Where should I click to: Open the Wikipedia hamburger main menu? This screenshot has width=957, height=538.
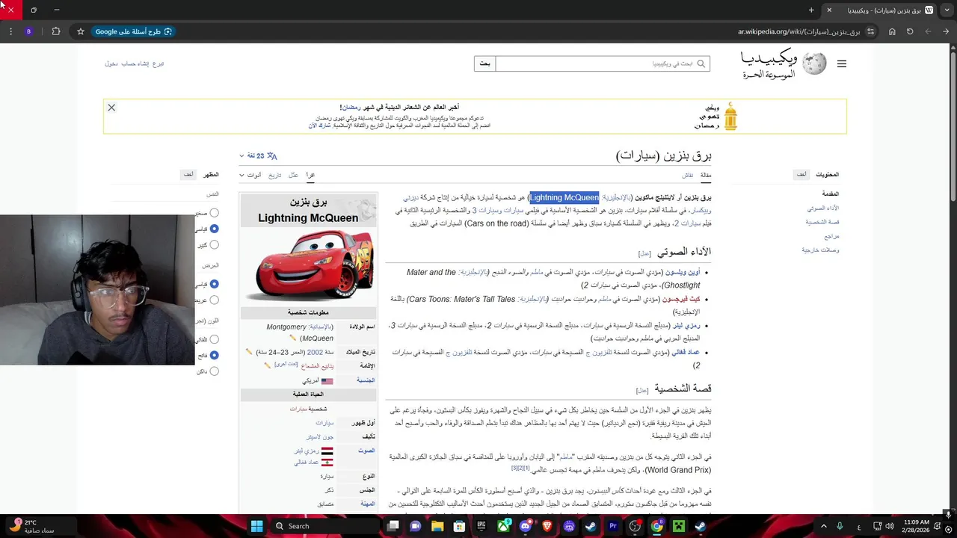coord(842,64)
